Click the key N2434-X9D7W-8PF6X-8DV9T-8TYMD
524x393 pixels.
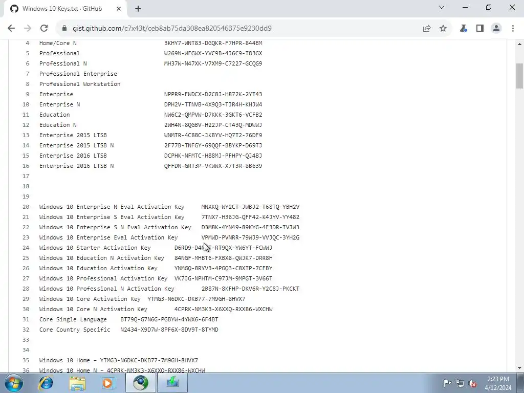[169, 330]
